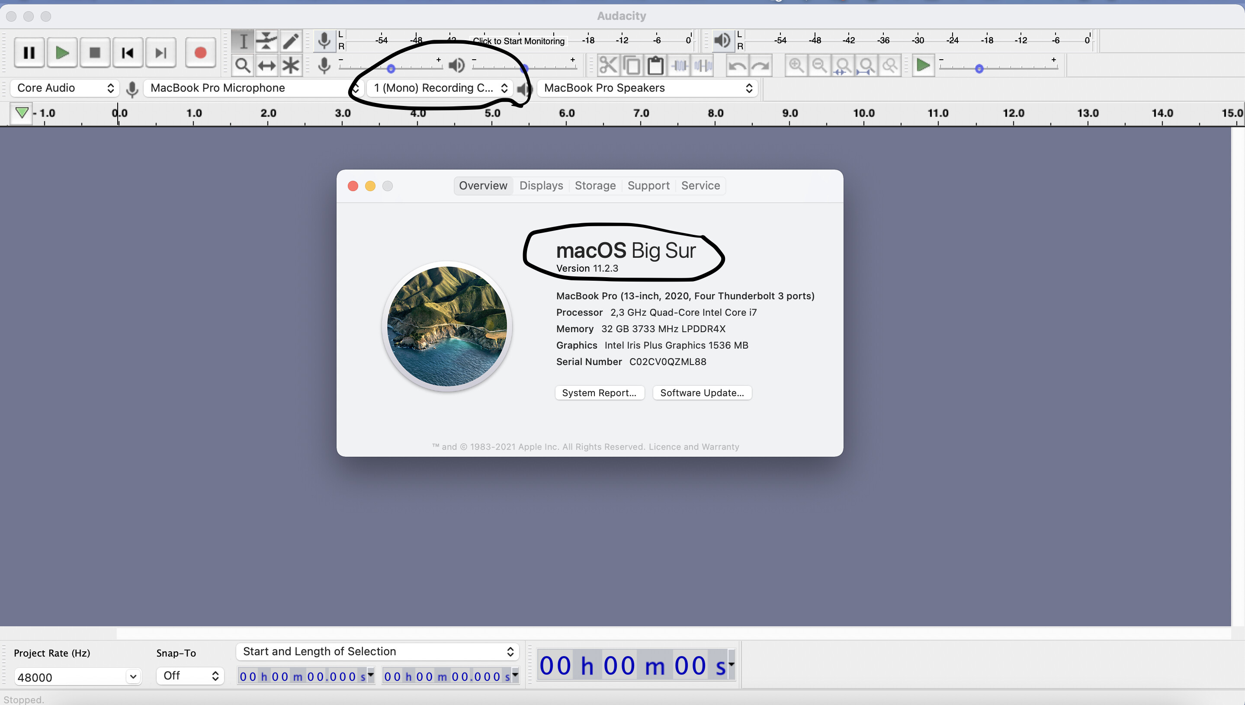Switch to the Displays tab
The width and height of the screenshot is (1245, 705).
pyautogui.click(x=541, y=186)
